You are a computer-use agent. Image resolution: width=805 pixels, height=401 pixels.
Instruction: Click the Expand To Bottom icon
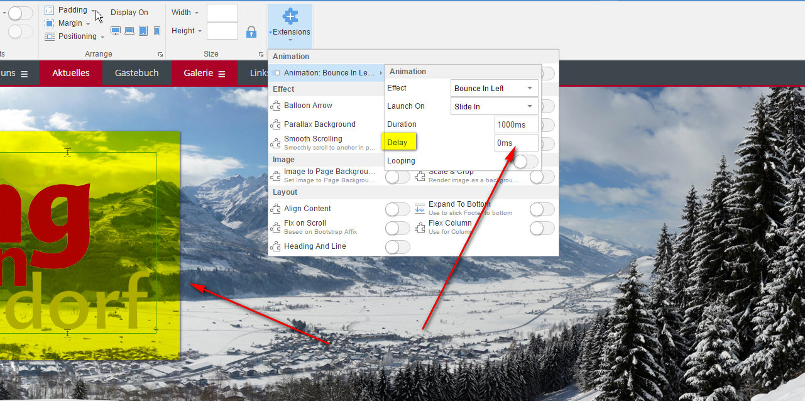[x=420, y=209]
